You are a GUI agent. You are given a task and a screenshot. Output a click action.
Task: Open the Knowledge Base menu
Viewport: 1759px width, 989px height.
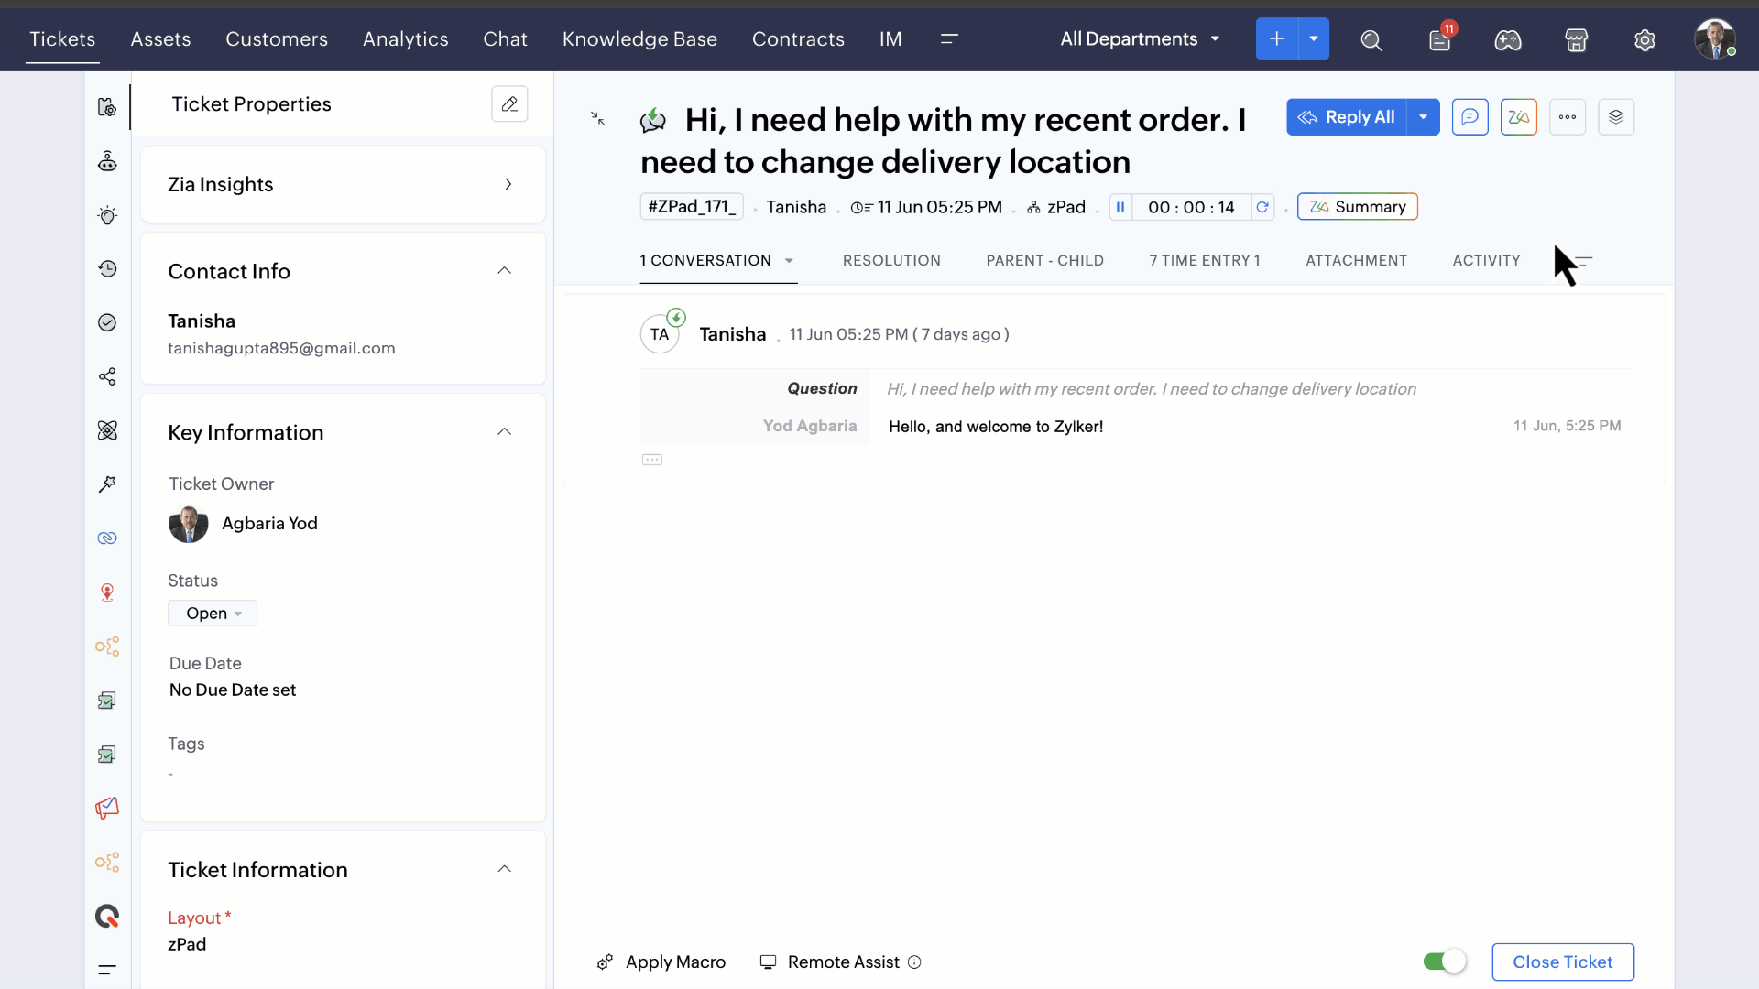click(x=639, y=39)
